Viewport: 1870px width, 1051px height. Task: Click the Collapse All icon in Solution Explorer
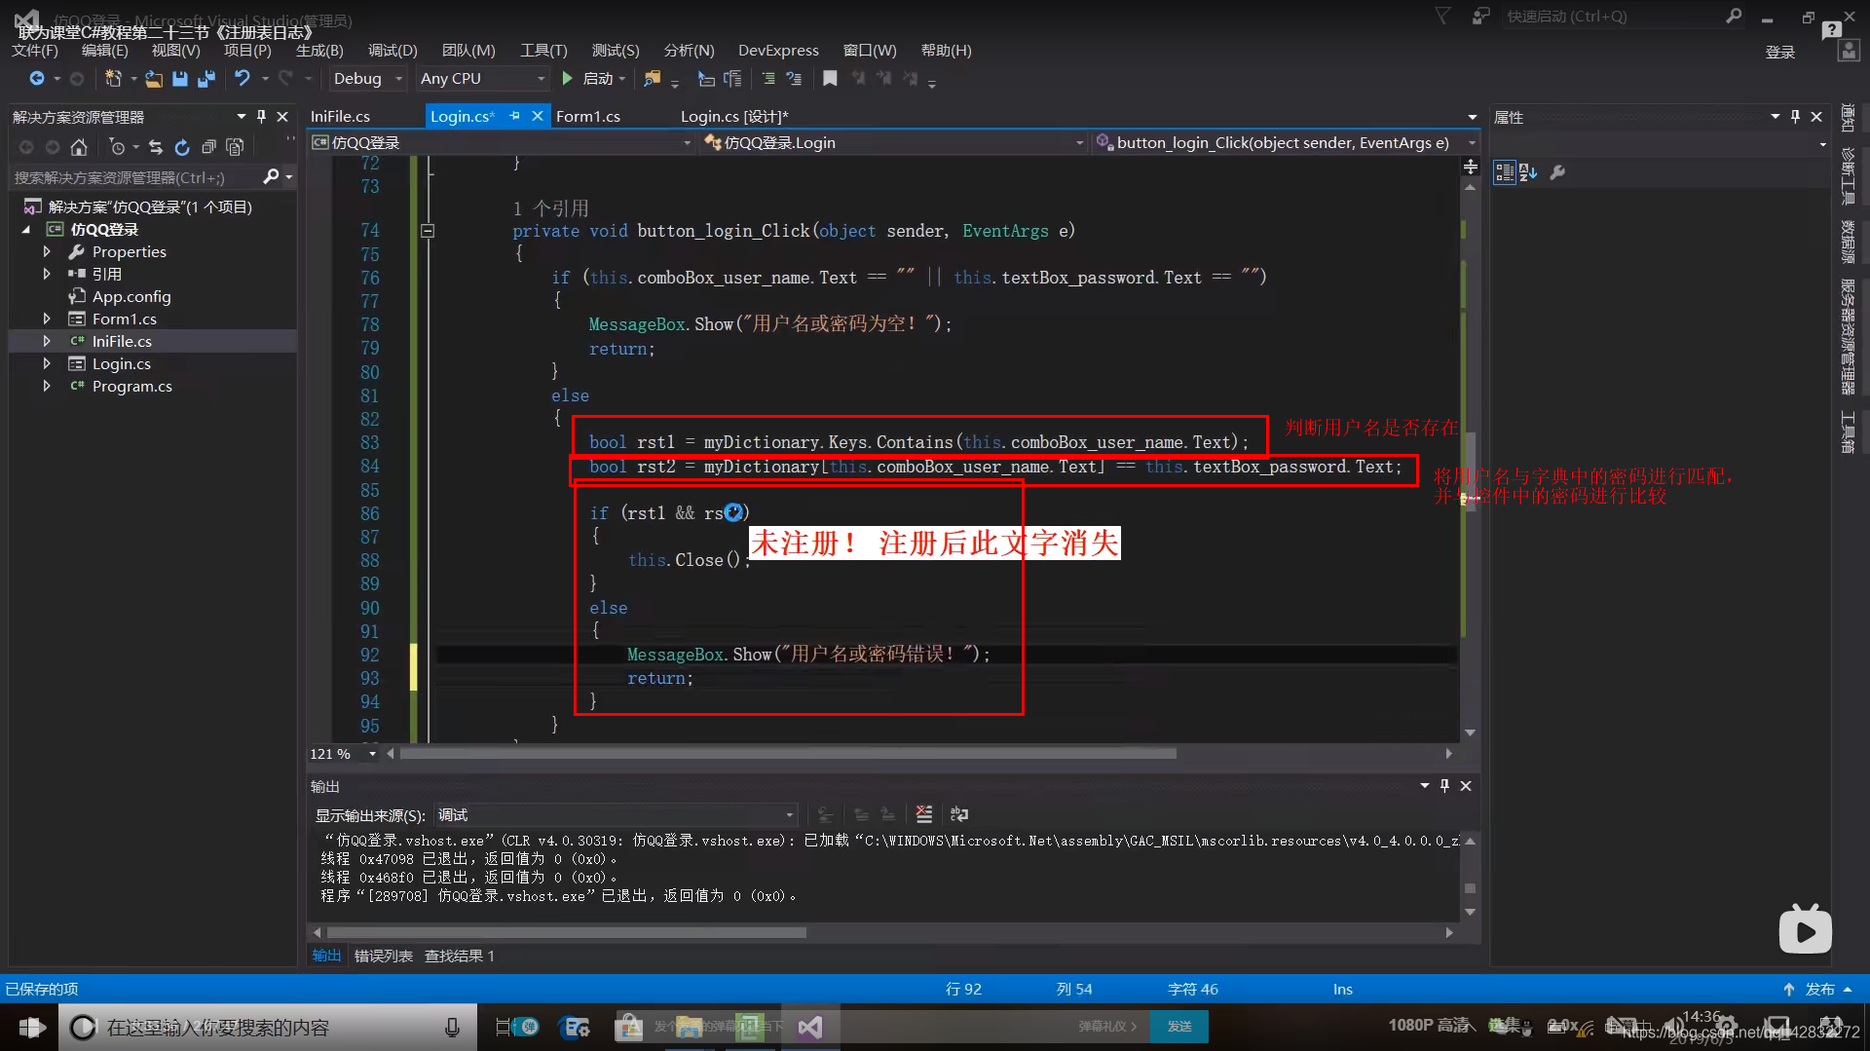coord(208,147)
